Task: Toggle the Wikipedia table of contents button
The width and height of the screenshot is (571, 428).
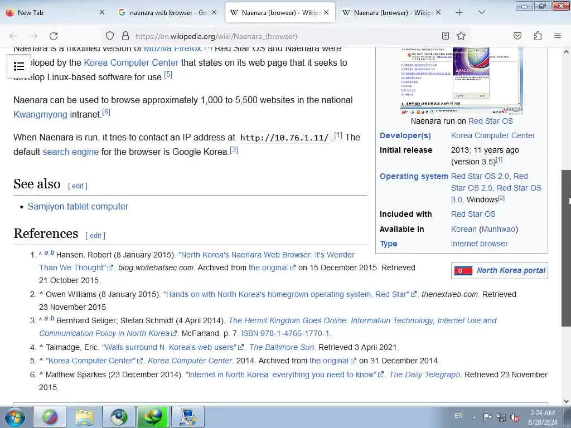Action: click(19, 66)
